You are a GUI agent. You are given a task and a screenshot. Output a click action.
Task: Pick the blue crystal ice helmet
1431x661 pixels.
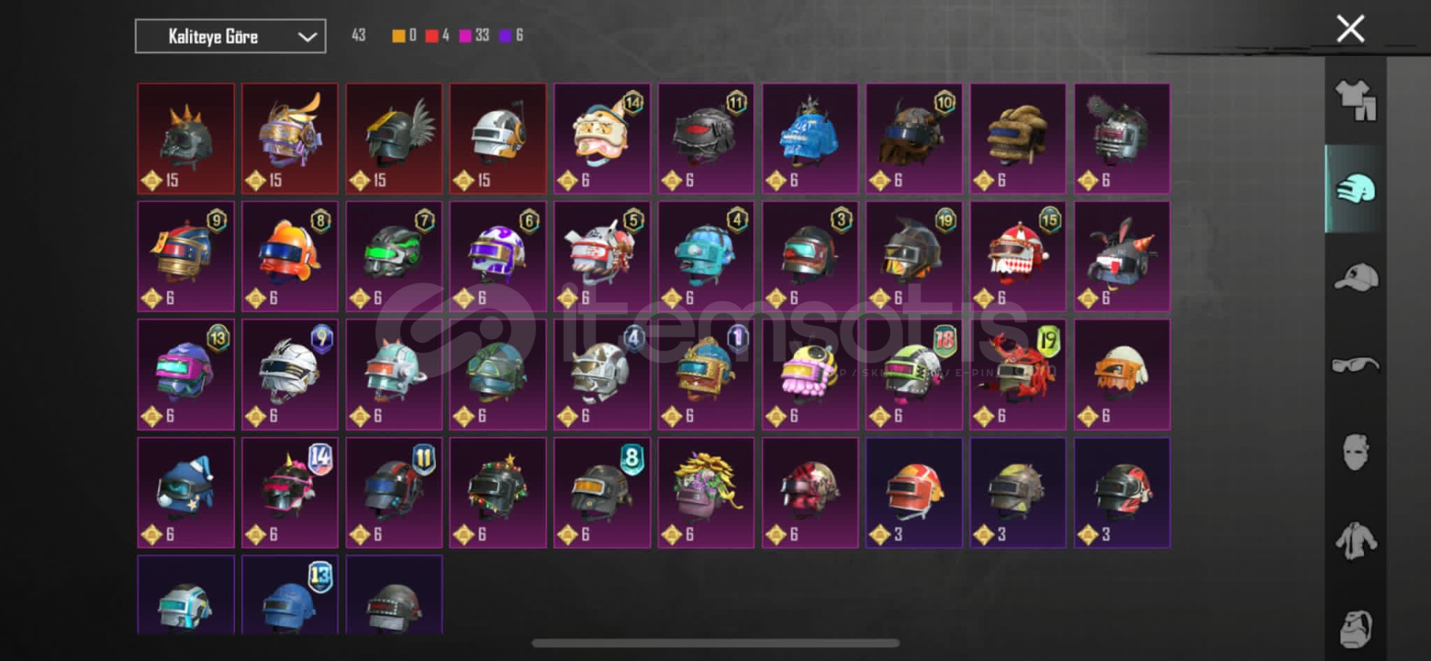[x=810, y=139]
